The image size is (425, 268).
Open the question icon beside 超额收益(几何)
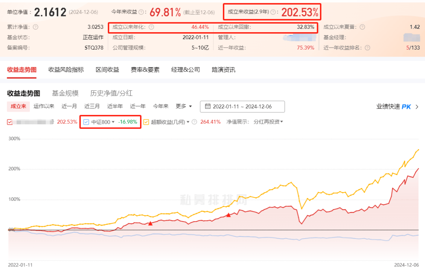click(x=194, y=123)
